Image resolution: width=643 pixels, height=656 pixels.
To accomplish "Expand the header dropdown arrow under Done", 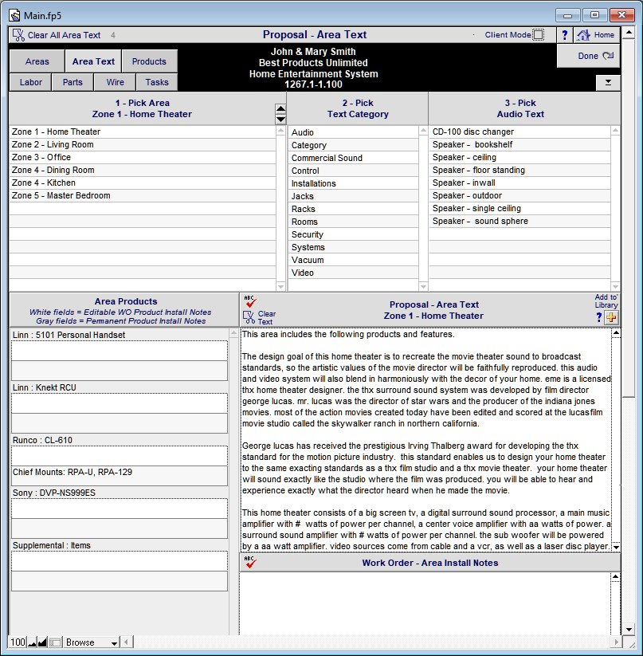I will [x=608, y=82].
